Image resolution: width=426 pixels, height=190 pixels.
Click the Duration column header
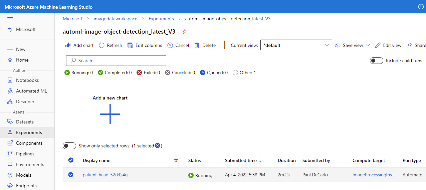(x=287, y=160)
